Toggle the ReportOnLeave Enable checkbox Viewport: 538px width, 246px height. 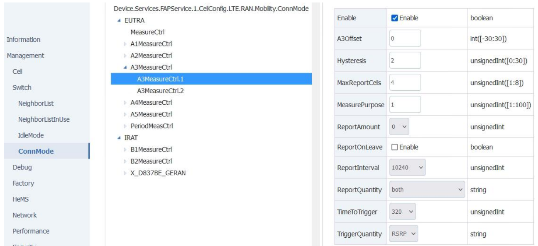[x=395, y=147]
